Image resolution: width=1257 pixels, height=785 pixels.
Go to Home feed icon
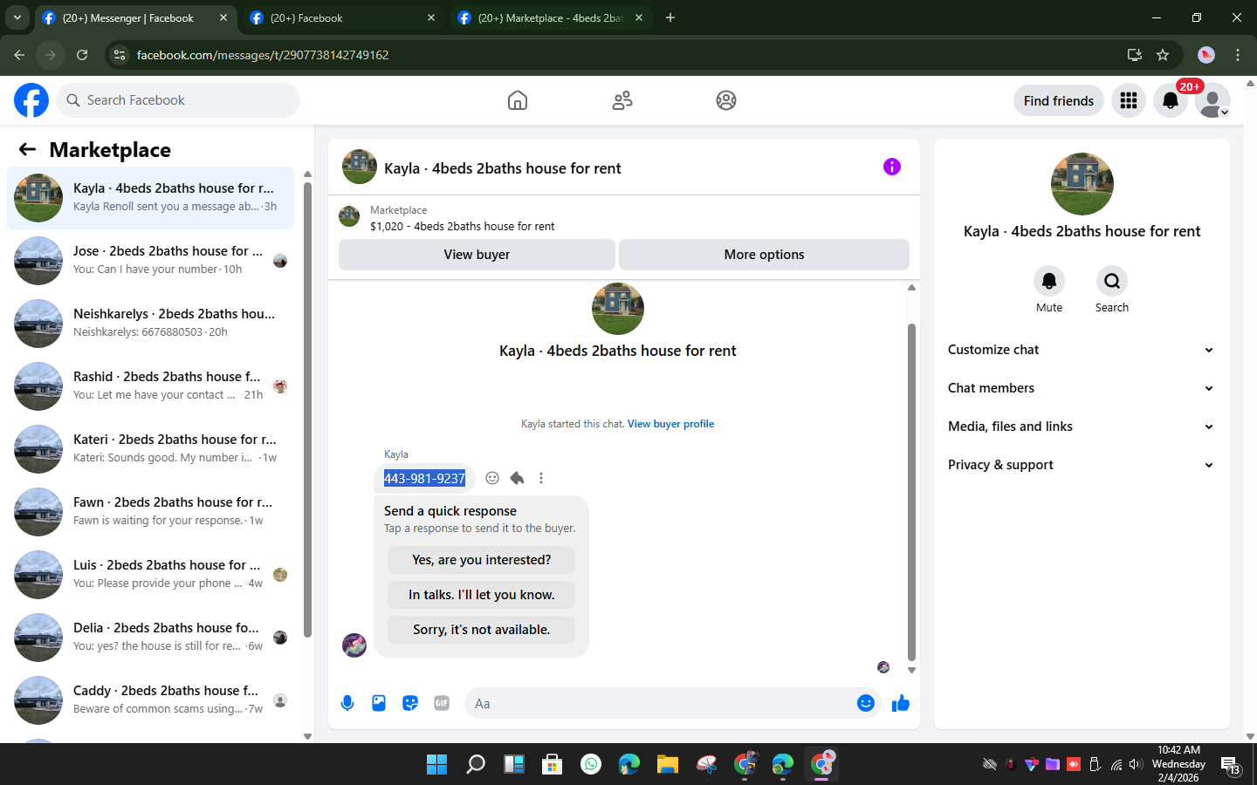point(518,100)
